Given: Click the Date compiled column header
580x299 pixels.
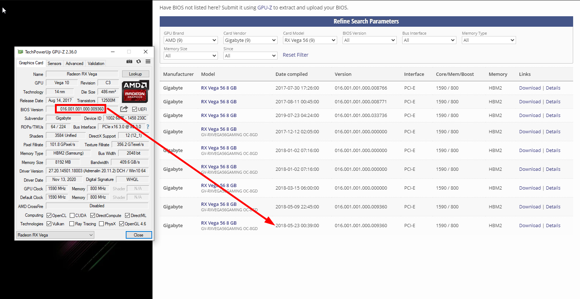Looking at the screenshot, I should pos(291,74).
